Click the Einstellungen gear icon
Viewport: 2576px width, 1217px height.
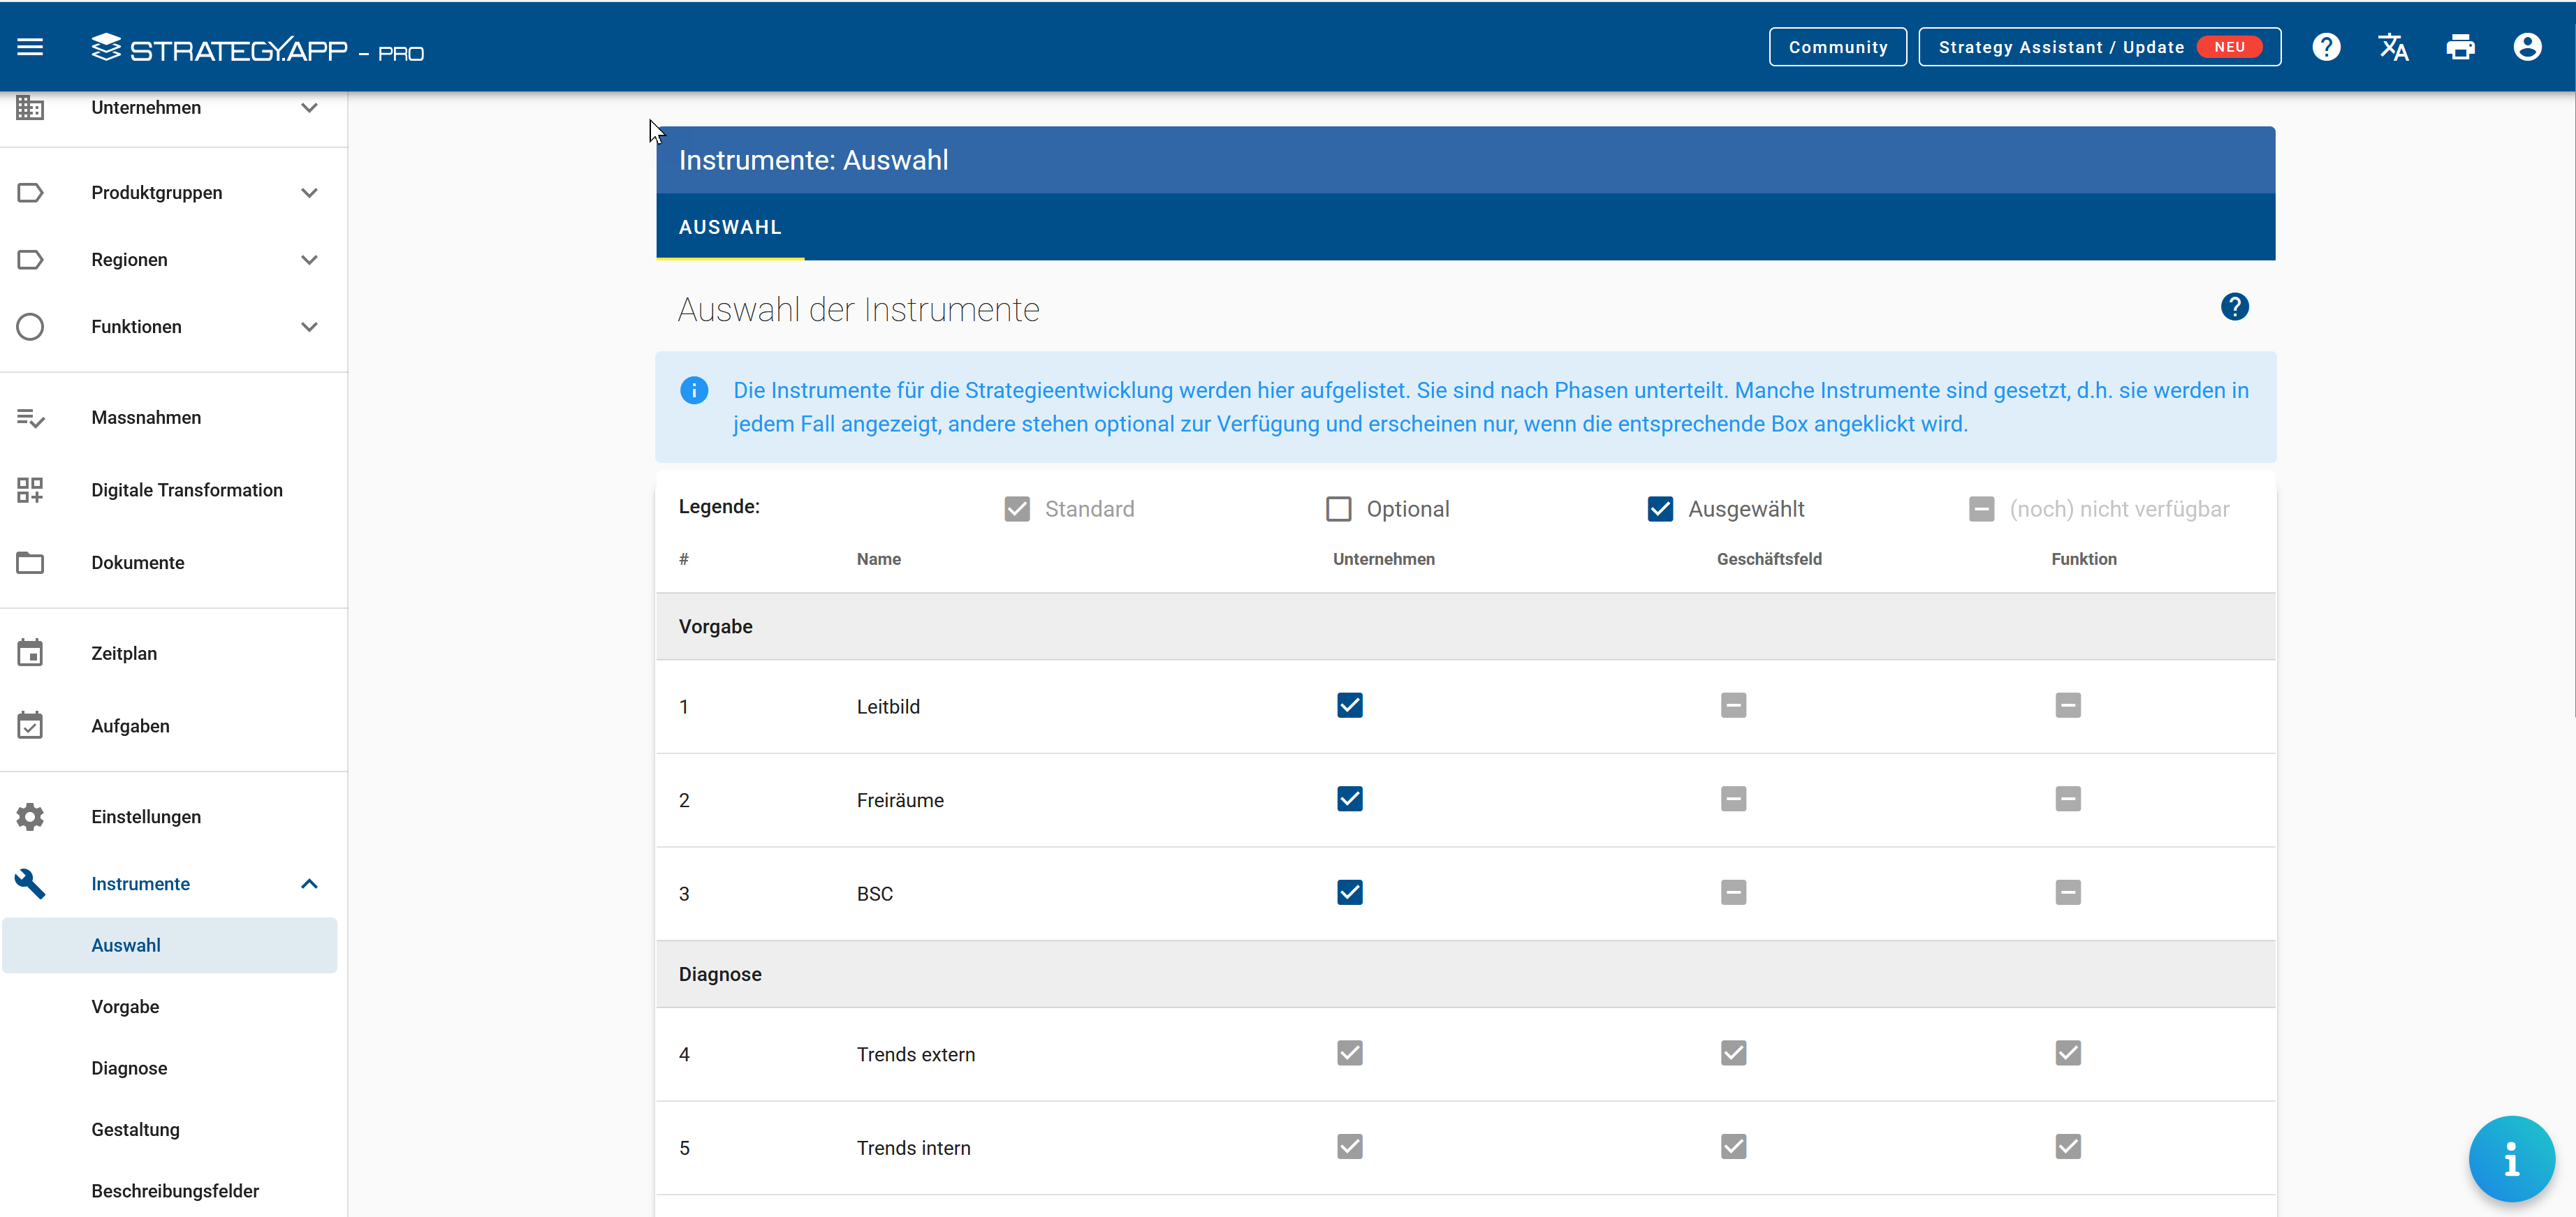tap(30, 816)
